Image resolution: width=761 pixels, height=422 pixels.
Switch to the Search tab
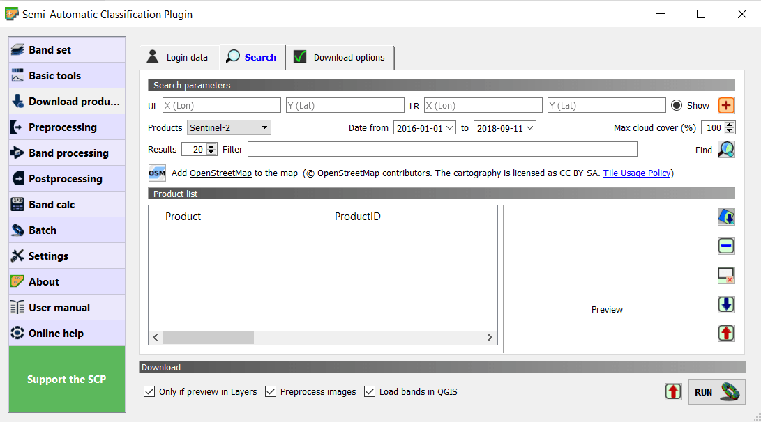coord(252,57)
